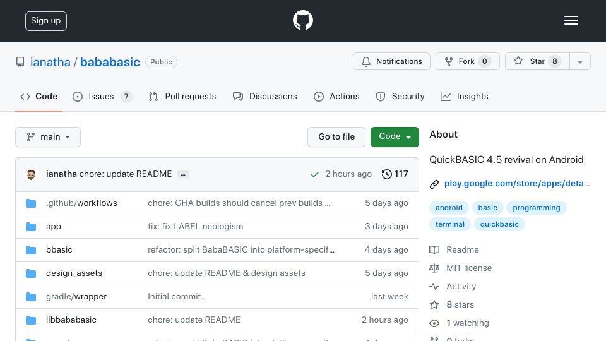Open the green Code dropdown button
The width and height of the screenshot is (606, 341).
(395, 137)
